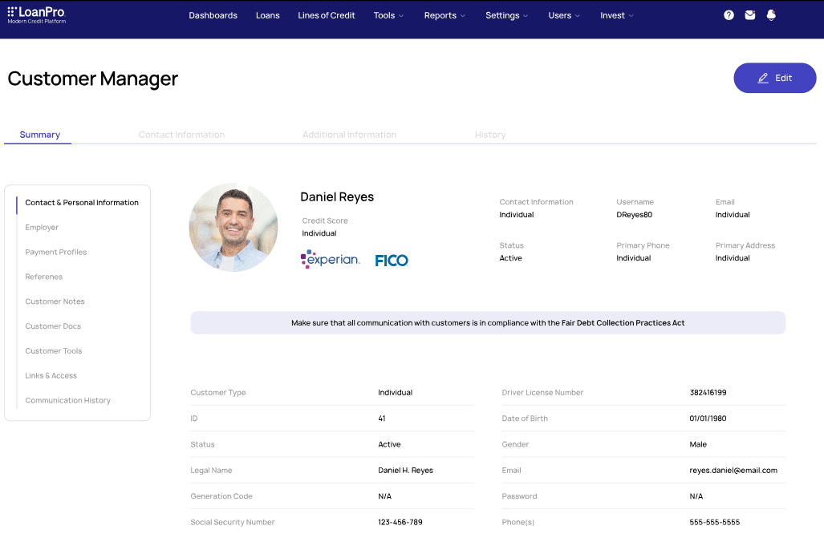Switch to the History tab

tap(489, 134)
